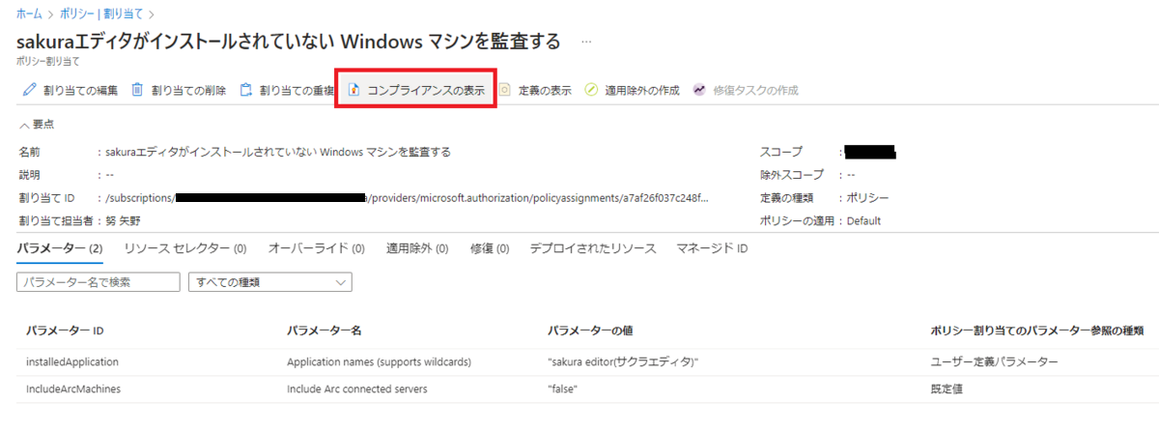Click the コンプライアンスの表示 document icon
This screenshot has height=432, width=1159.
[x=354, y=90]
